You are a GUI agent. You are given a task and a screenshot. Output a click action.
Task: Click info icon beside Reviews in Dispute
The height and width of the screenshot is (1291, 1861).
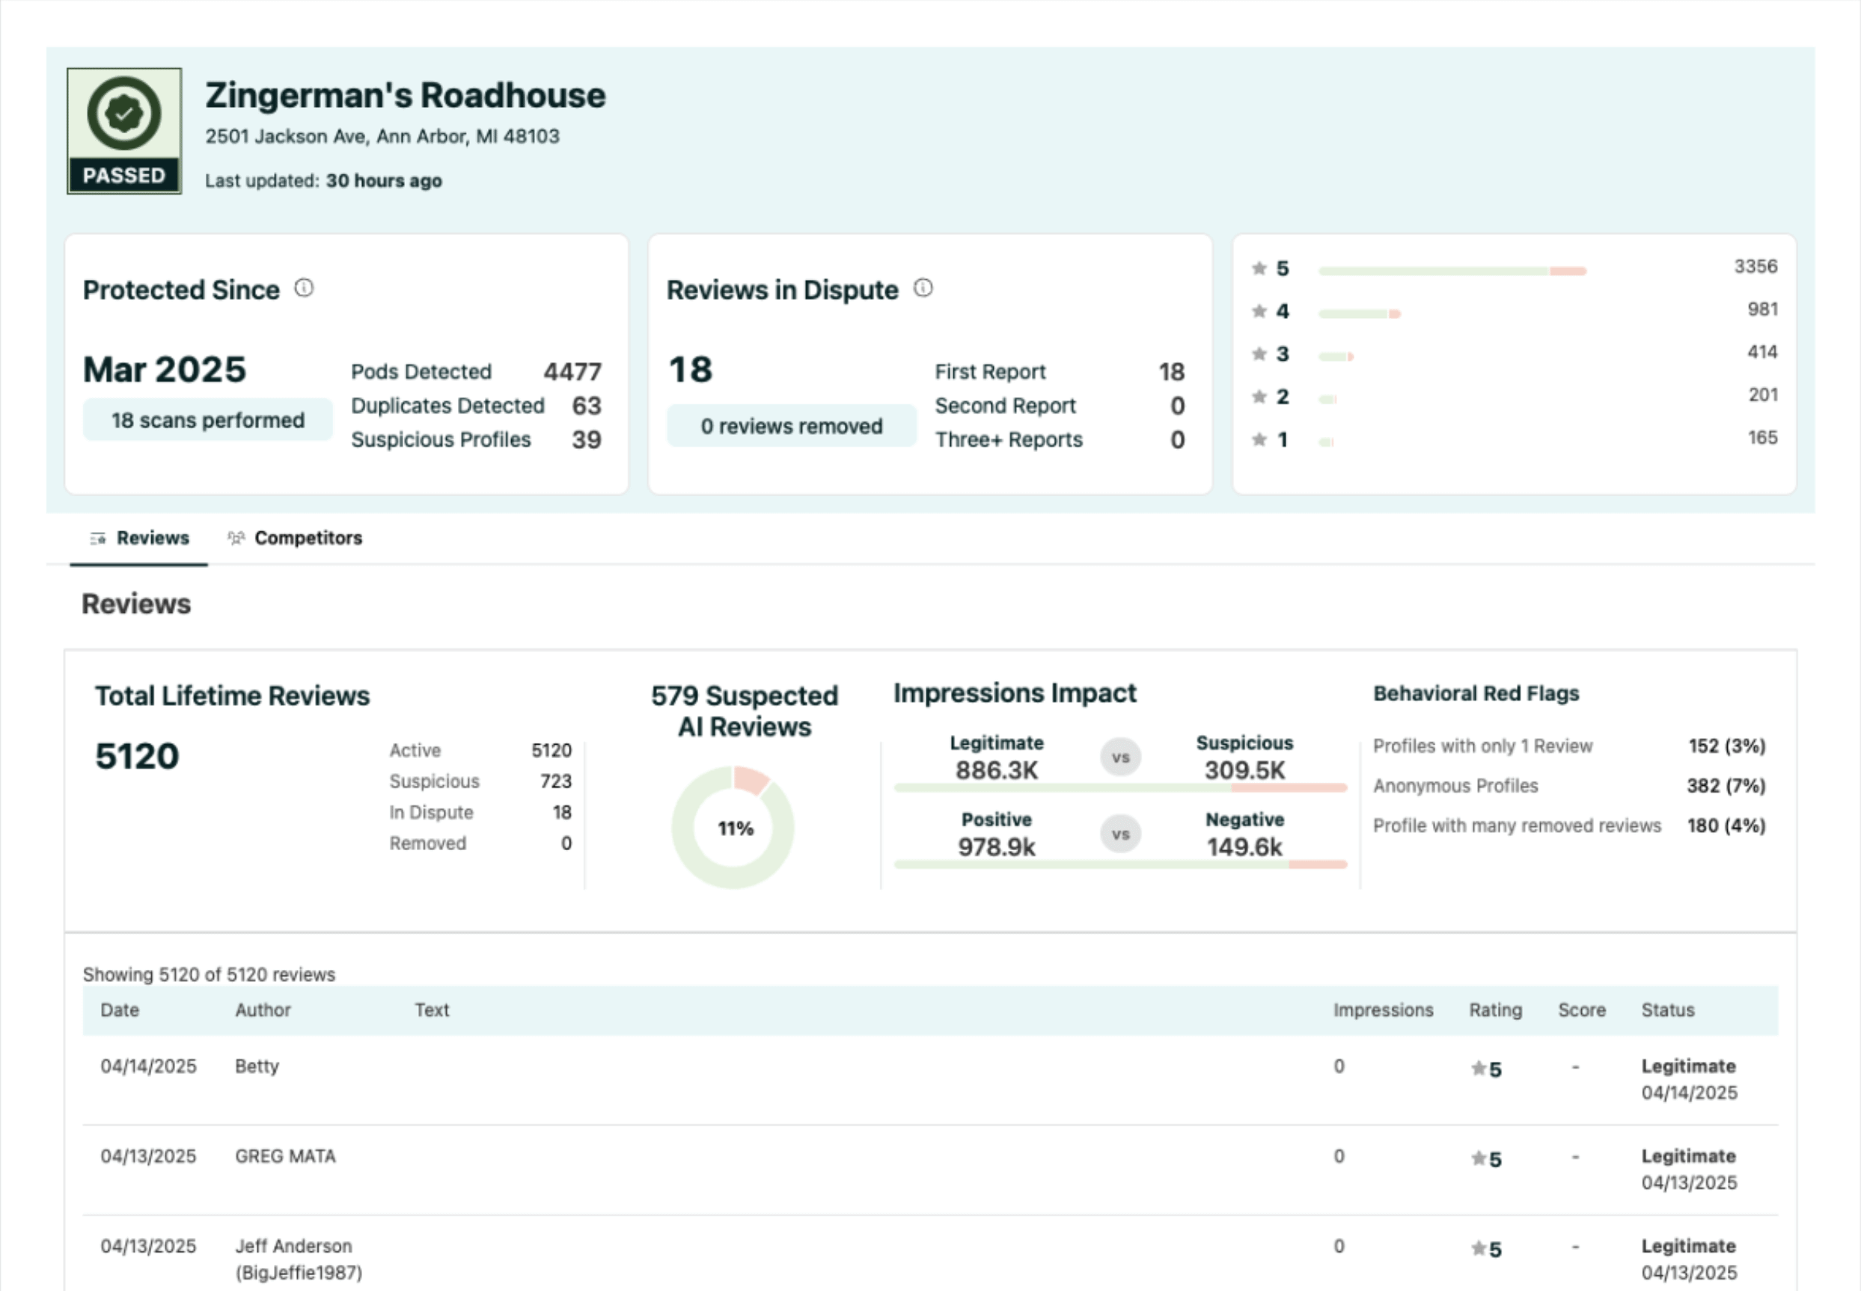click(x=923, y=288)
